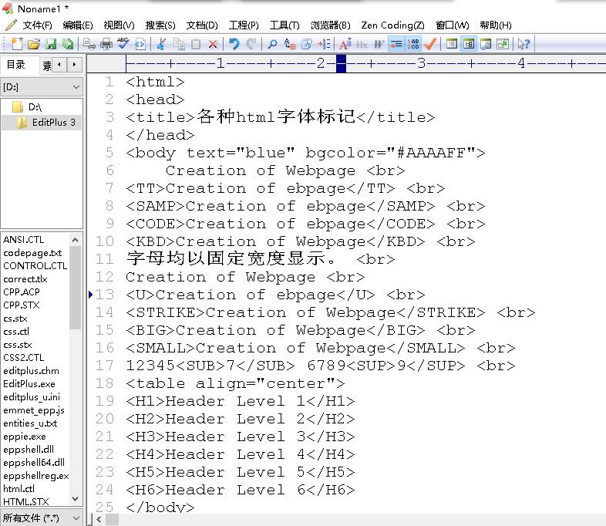Click the red X Delete icon
This screenshot has width=606, height=526.
click(x=213, y=44)
